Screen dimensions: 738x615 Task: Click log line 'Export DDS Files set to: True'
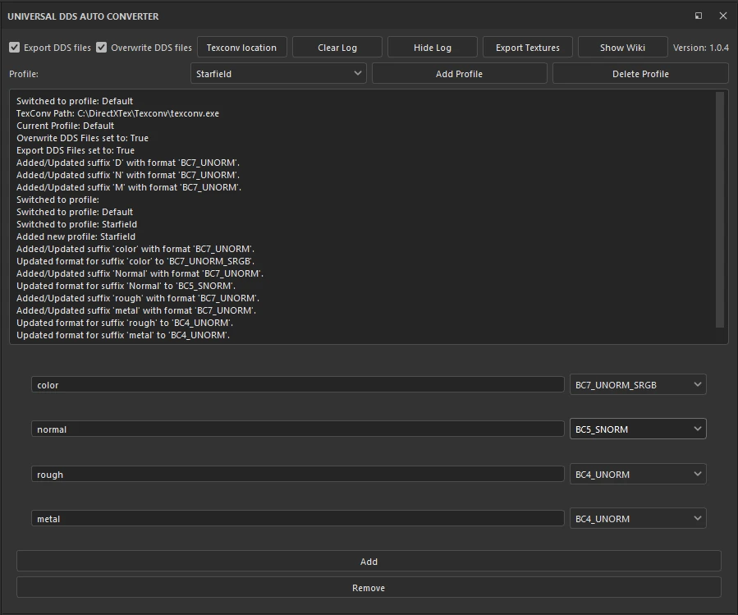click(x=76, y=150)
